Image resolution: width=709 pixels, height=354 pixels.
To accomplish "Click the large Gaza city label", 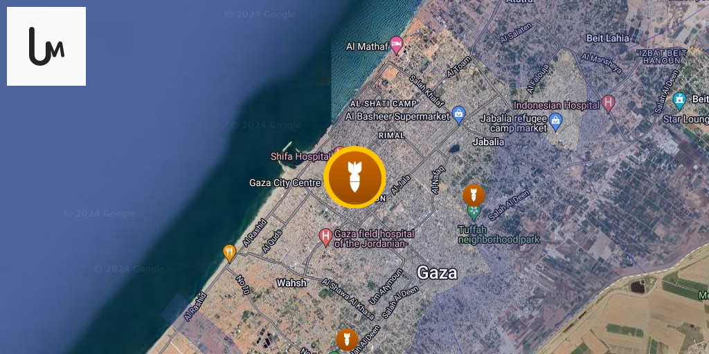I will (x=437, y=272).
